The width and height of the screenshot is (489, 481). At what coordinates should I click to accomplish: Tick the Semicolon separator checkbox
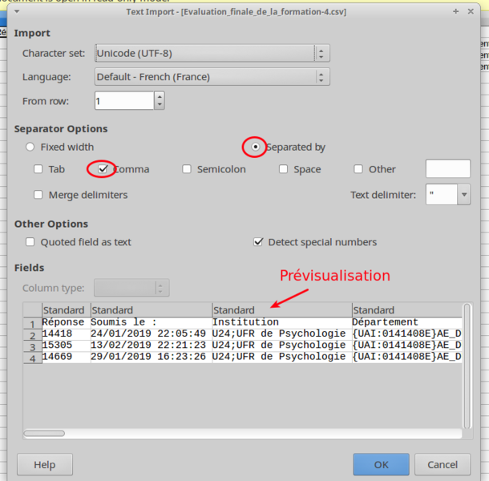[187, 169]
